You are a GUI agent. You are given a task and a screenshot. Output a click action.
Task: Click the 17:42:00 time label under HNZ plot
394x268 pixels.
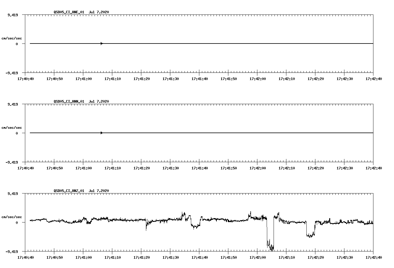(x=258, y=257)
